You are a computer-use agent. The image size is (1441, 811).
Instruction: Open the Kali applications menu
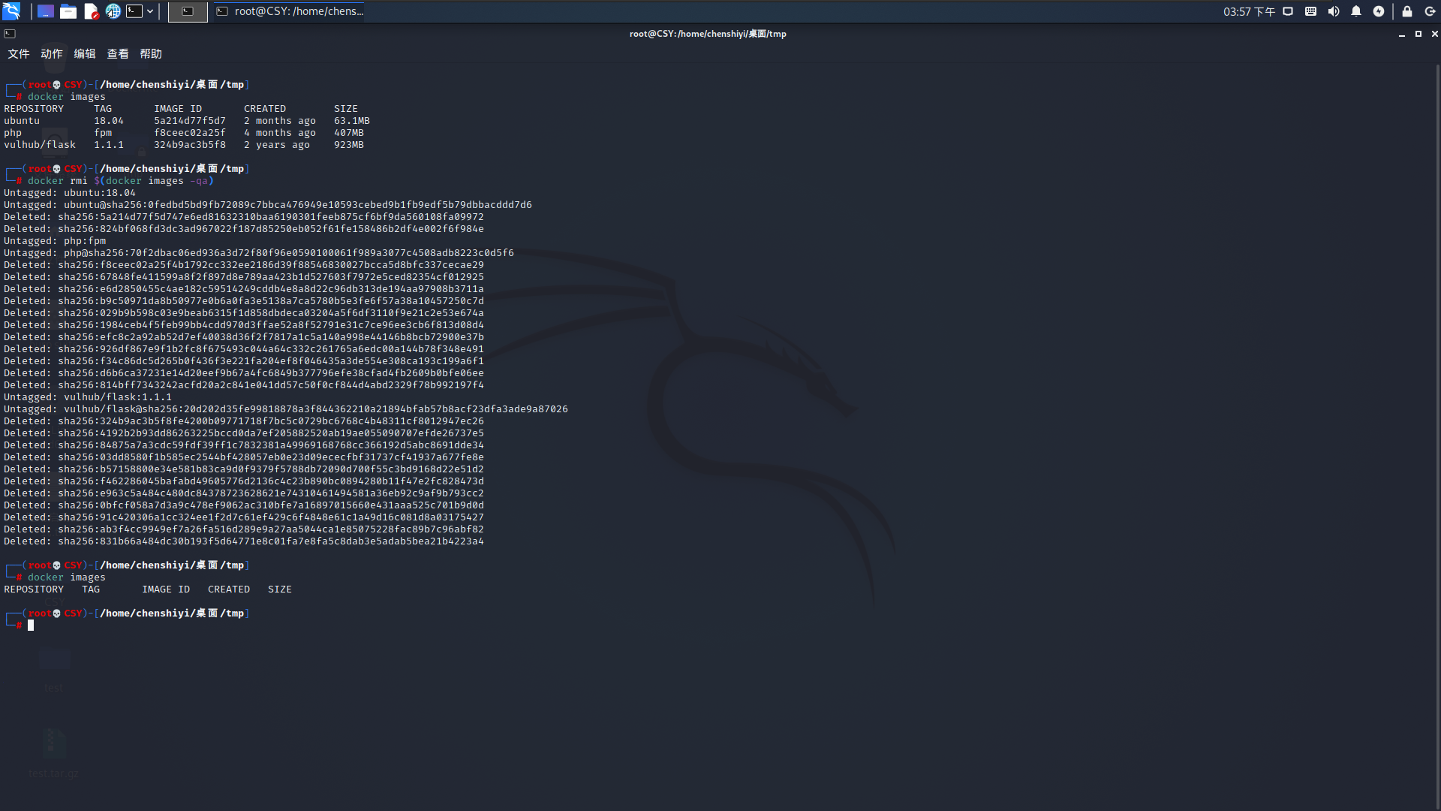pyautogui.click(x=11, y=11)
